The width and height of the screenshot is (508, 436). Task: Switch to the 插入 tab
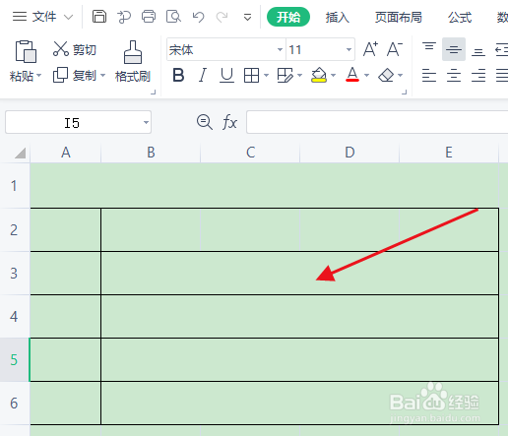[x=338, y=17]
